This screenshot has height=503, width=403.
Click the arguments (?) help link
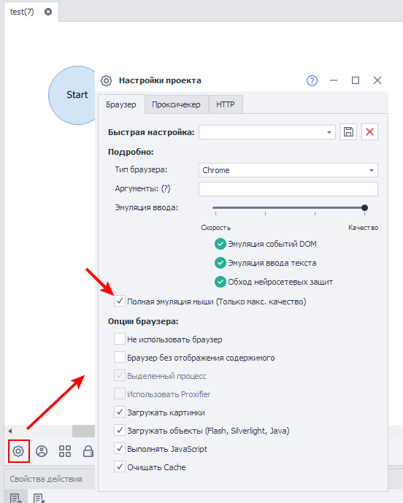tap(166, 188)
